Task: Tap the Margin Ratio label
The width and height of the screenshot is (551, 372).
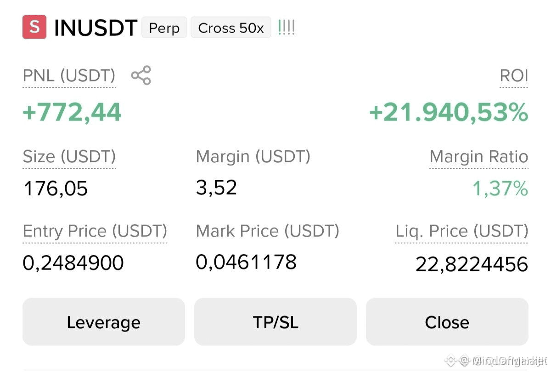Action: point(479,157)
